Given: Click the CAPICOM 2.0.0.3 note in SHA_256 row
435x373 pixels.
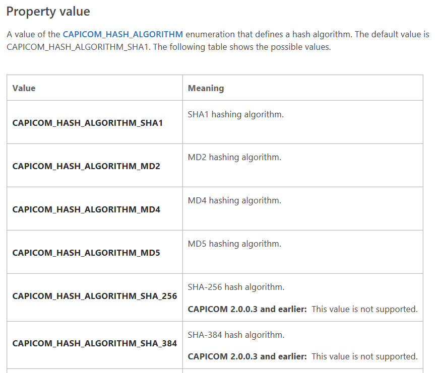Looking at the screenshot, I should click(x=302, y=309).
